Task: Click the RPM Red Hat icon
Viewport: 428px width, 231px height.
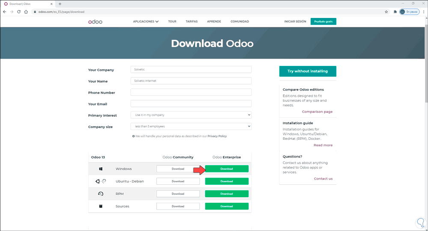Action: [101, 194]
